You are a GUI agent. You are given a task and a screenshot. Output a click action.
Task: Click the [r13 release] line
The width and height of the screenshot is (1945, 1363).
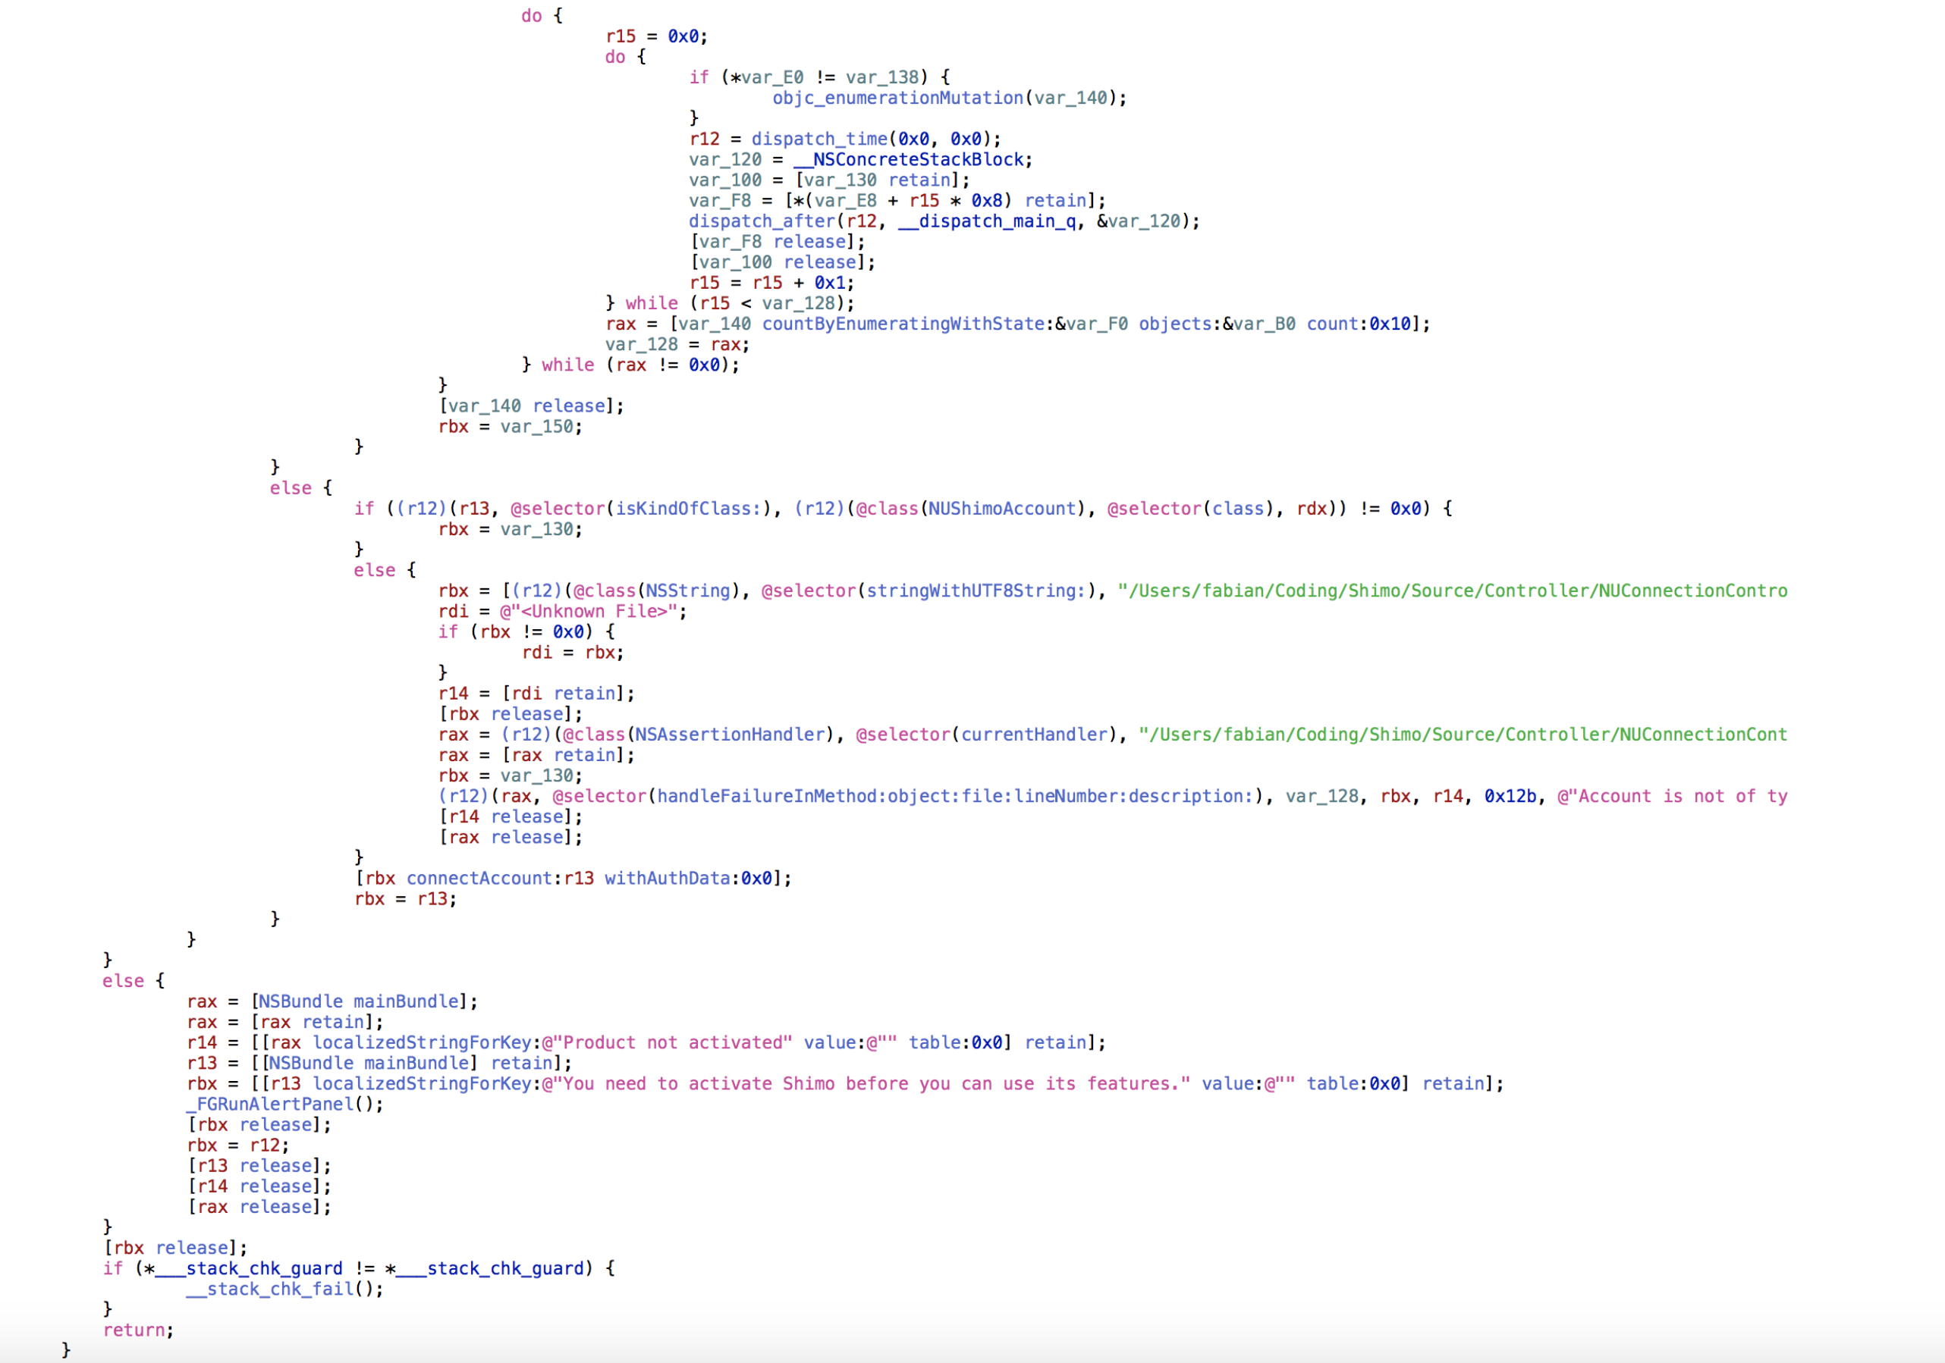259,1166
